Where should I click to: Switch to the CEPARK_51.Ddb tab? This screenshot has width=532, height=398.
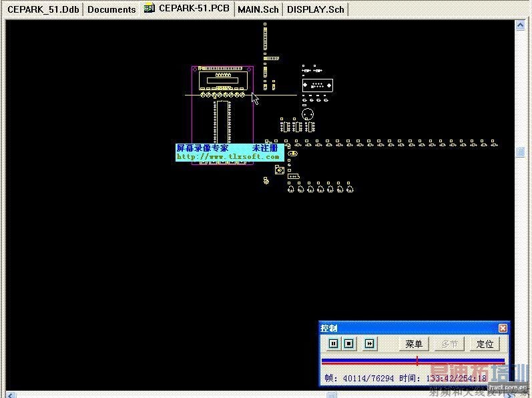click(43, 9)
